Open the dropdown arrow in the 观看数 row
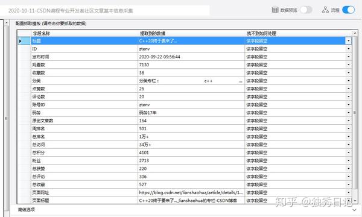 tap(348, 65)
